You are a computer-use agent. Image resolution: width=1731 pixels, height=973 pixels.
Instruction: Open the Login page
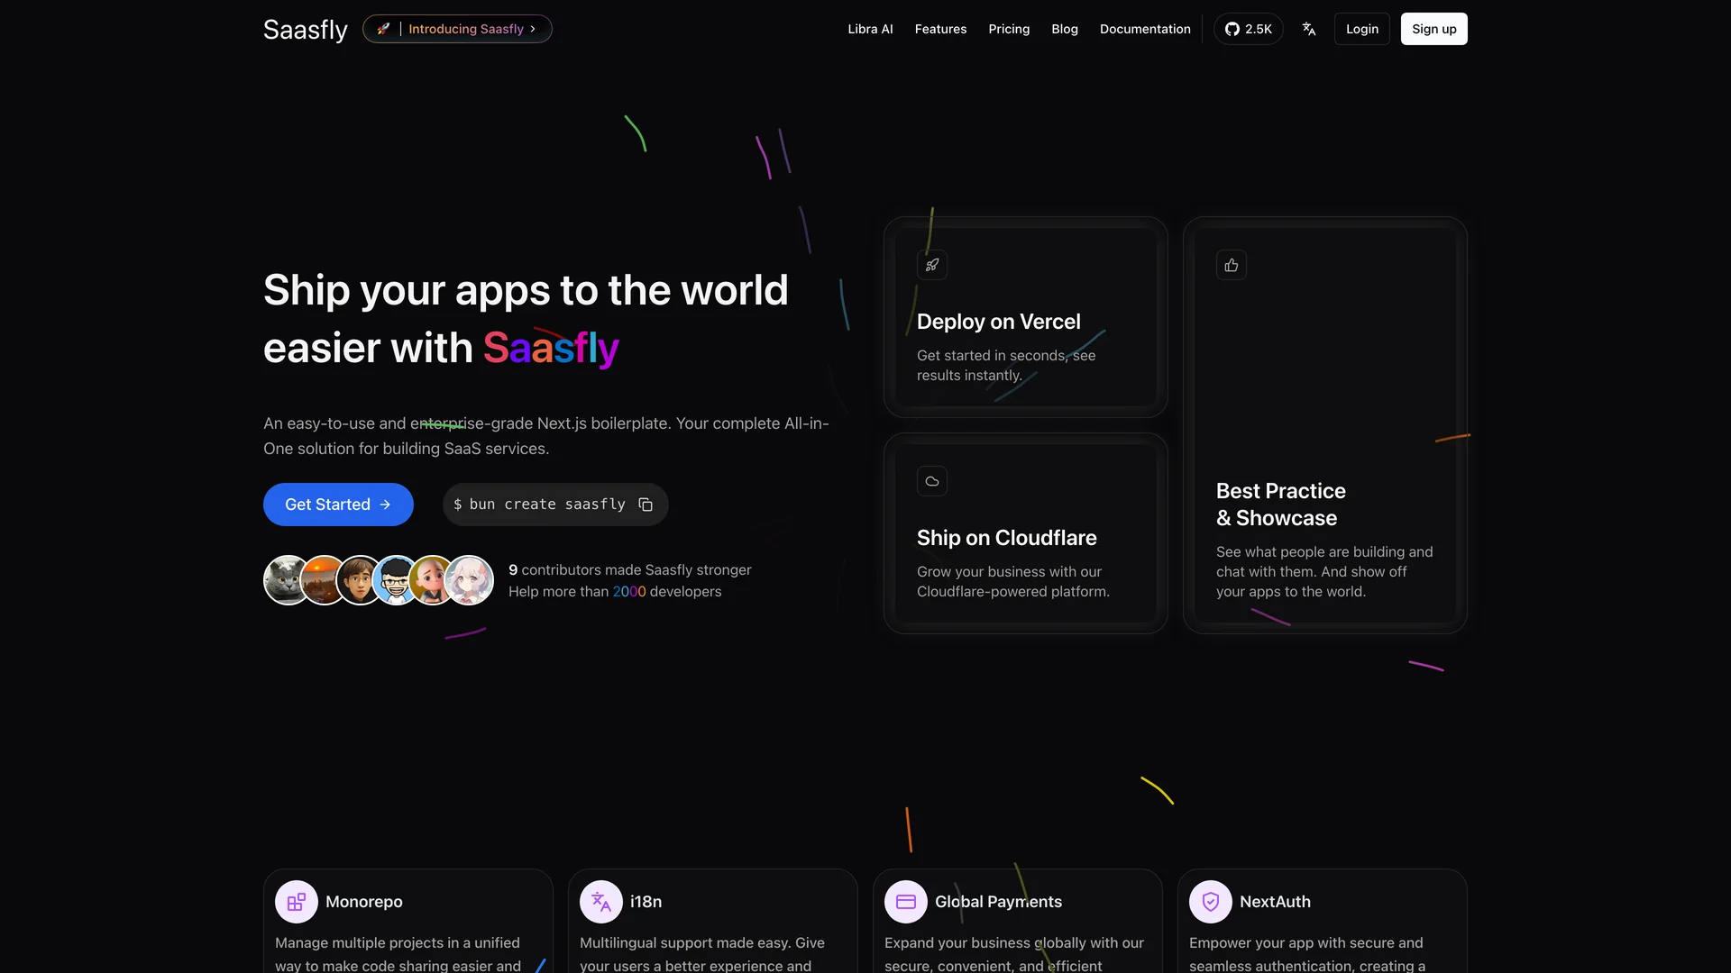pos(1361,28)
